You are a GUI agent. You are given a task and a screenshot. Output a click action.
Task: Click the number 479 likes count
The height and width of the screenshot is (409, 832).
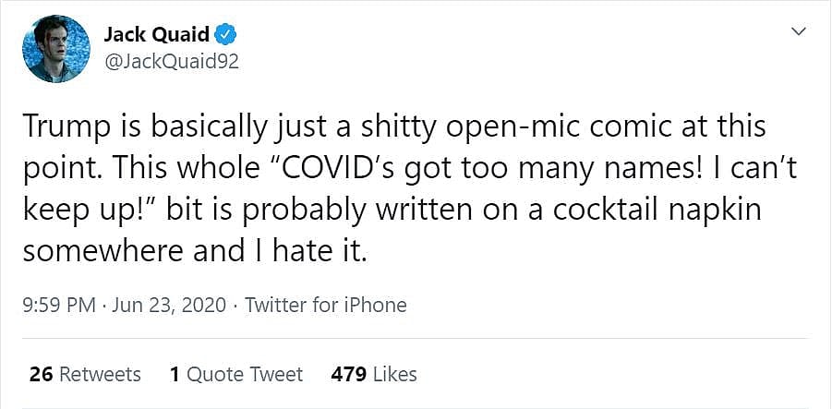(x=349, y=374)
